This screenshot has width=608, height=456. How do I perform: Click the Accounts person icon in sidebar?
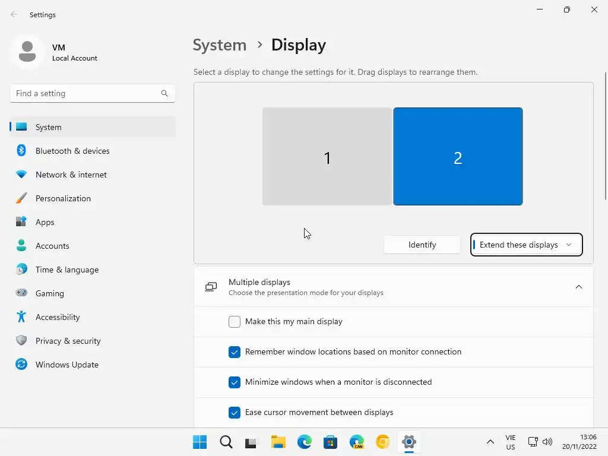pos(21,245)
